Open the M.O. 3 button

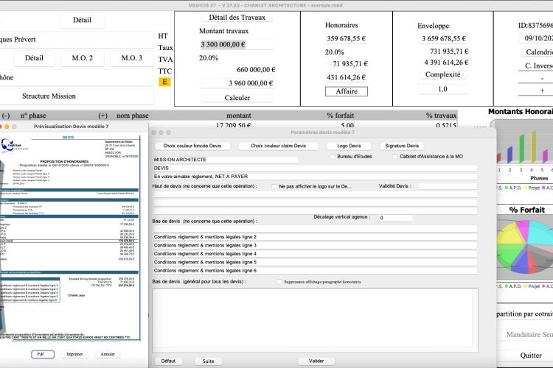tap(132, 58)
